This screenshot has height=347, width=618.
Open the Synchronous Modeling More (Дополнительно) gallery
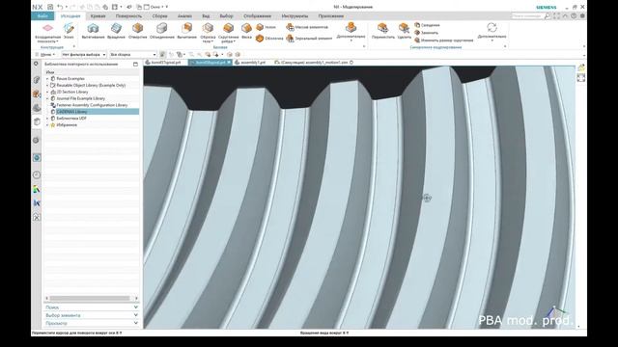point(492,32)
